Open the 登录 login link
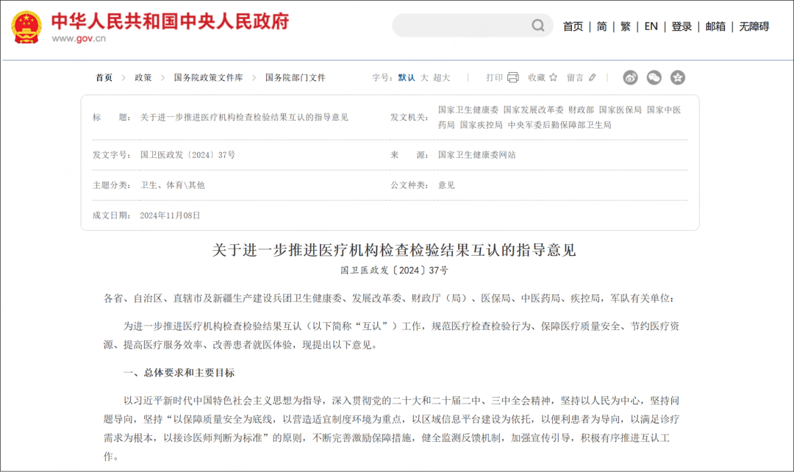The width and height of the screenshot is (794, 472). tap(682, 26)
